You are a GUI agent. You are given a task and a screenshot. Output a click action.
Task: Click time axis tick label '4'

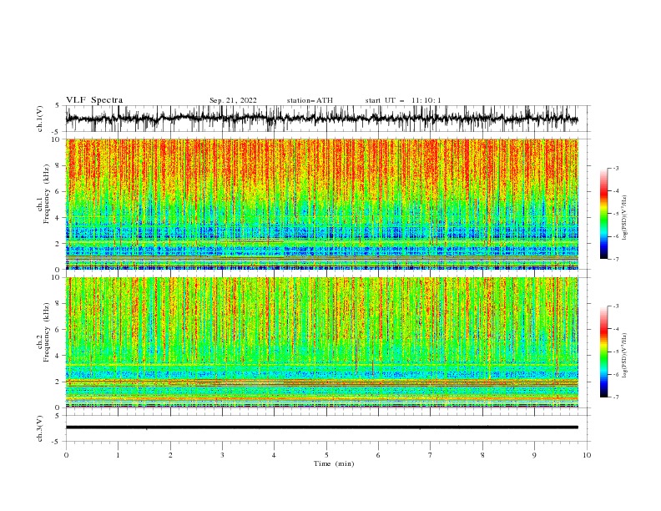[x=274, y=455]
